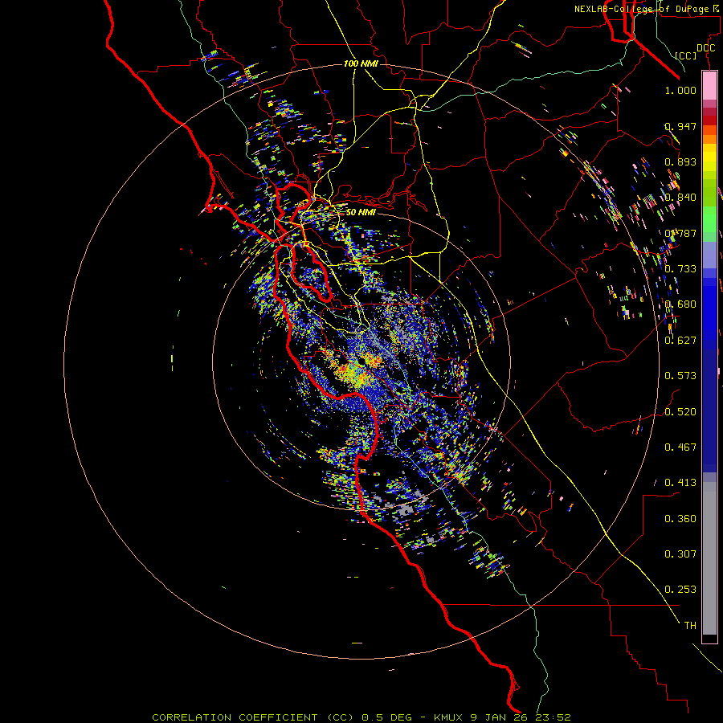Click the 0.413 legend value
The width and height of the screenshot is (723, 723).
coord(680,483)
